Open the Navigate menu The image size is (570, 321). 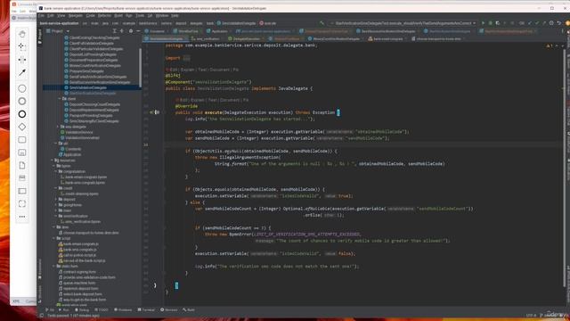[x=75, y=16]
